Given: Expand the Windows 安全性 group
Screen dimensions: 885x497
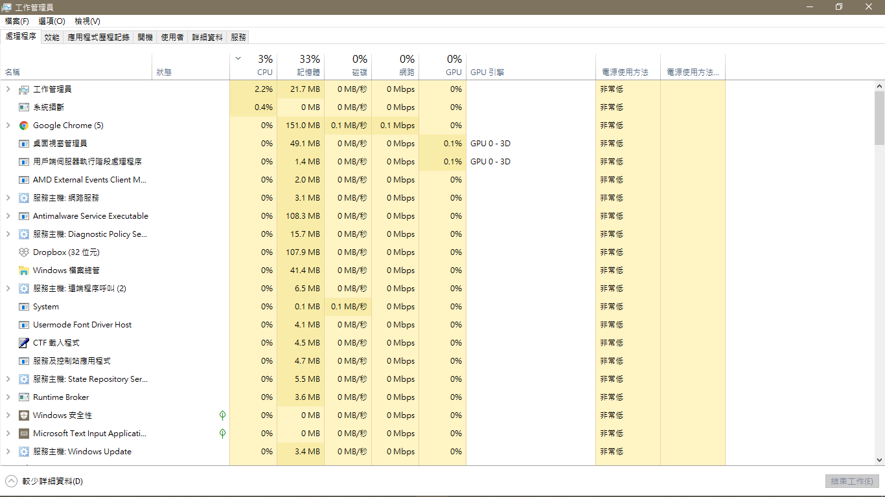Looking at the screenshot, I should pos(8,415).
